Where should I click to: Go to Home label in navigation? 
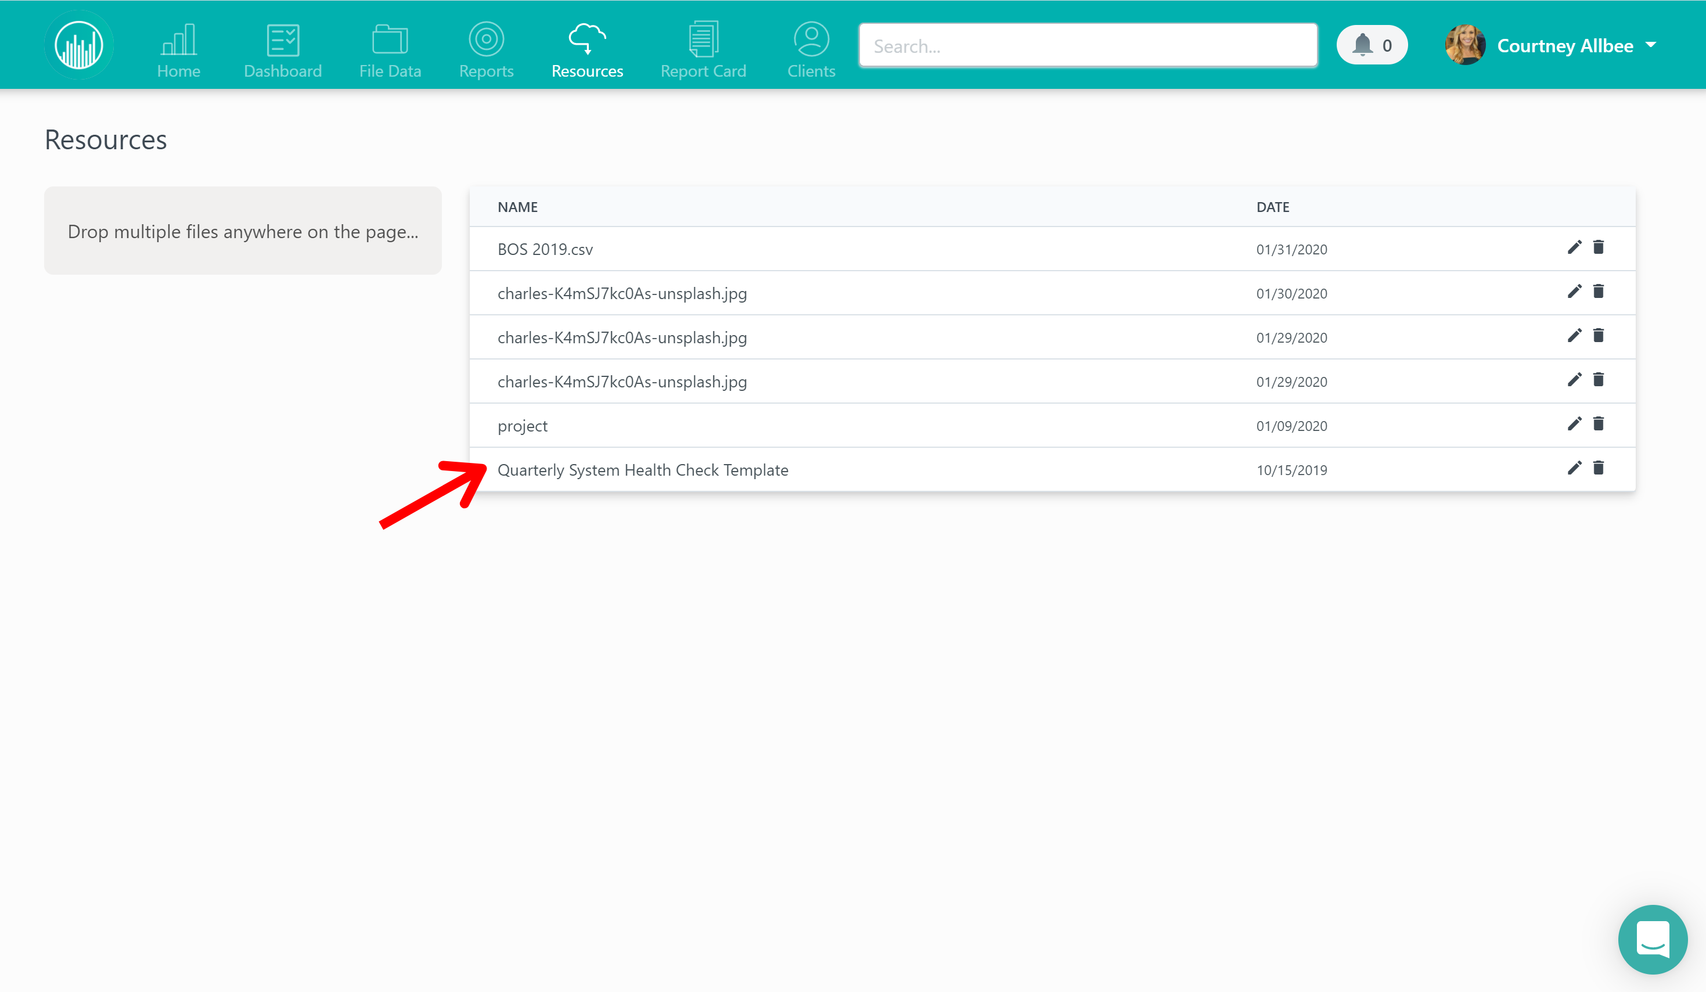[179, 71]
